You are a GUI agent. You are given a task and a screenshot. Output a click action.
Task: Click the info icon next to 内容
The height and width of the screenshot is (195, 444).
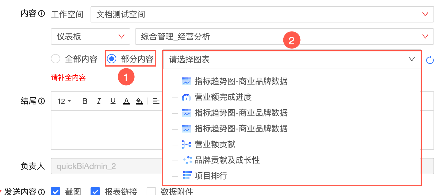[42, 13]
